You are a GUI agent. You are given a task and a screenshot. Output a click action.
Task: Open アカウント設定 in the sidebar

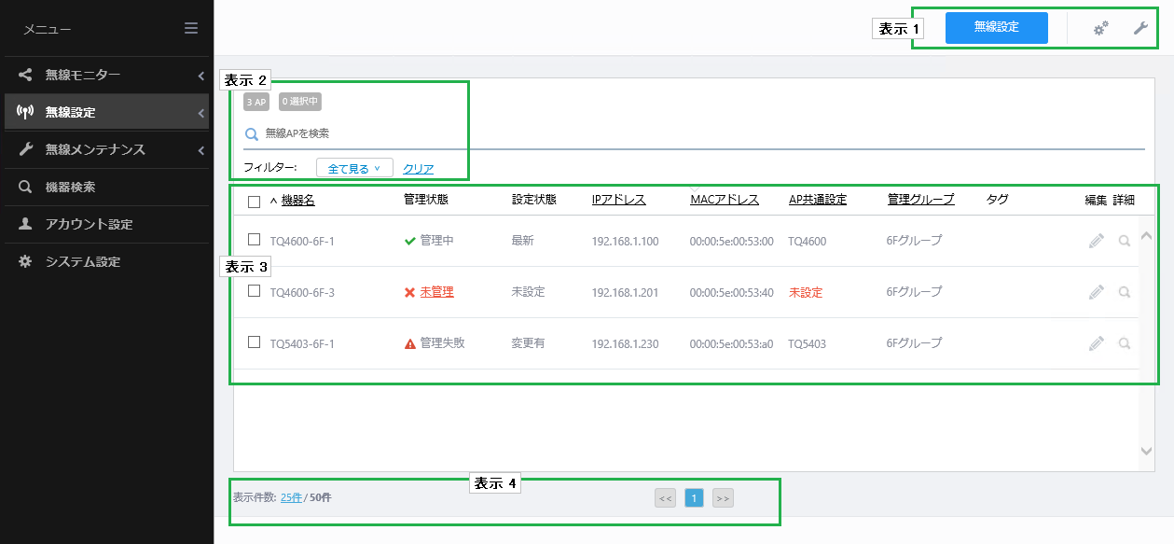(106, 224)
